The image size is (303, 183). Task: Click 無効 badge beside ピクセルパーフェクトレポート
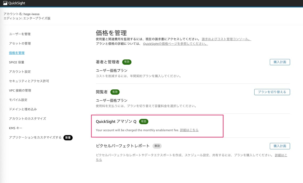click(x=157, y=146)
